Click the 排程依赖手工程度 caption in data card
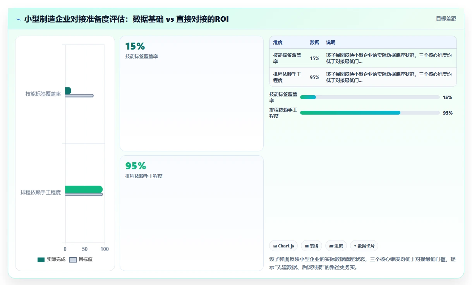Screen dimensions: 472x285 [x=144, y=176]
